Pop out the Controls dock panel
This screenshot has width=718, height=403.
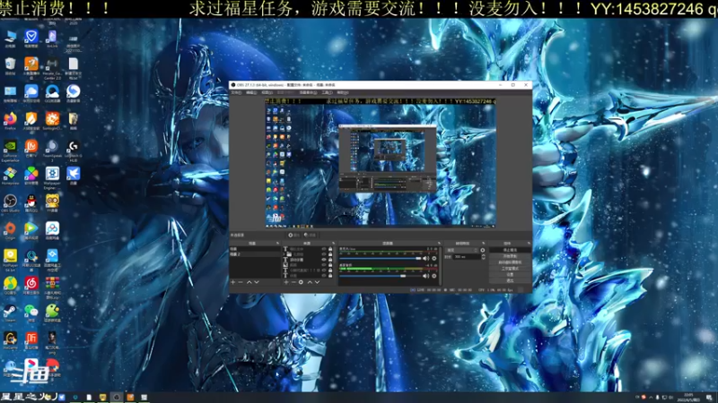(529, 243)
